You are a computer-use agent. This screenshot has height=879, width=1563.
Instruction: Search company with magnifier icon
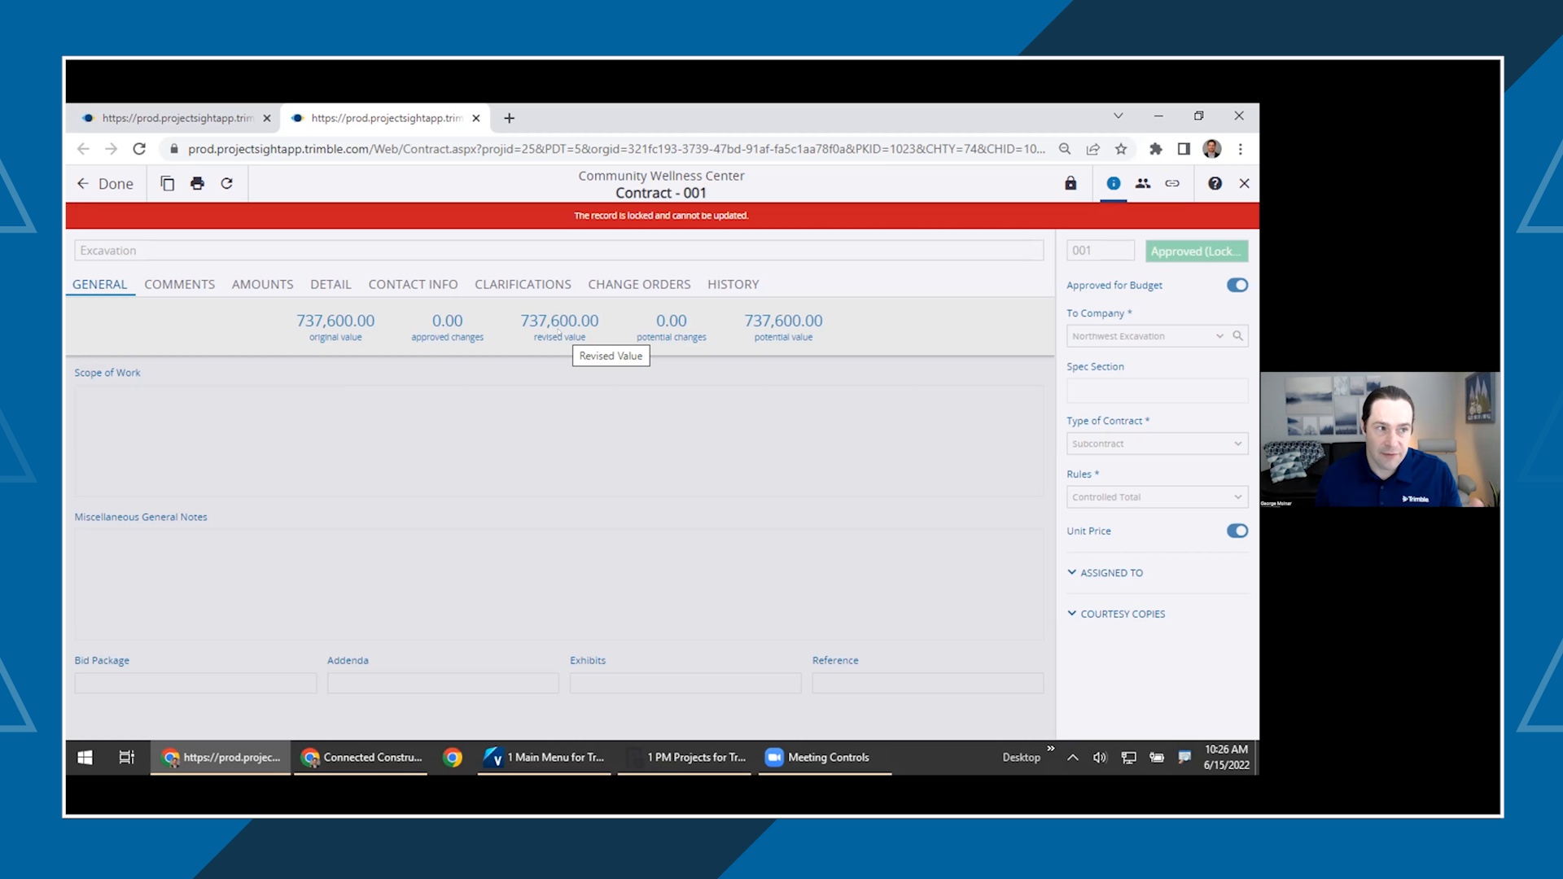click(1238, 336)
